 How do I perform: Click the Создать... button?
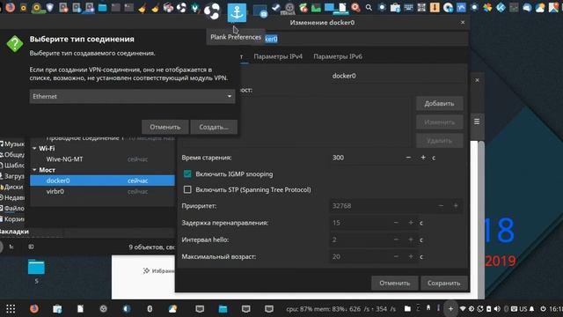tap(214, 127)
